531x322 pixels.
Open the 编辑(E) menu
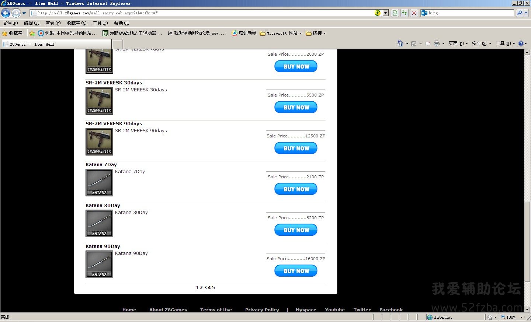[x=32, y=23]
